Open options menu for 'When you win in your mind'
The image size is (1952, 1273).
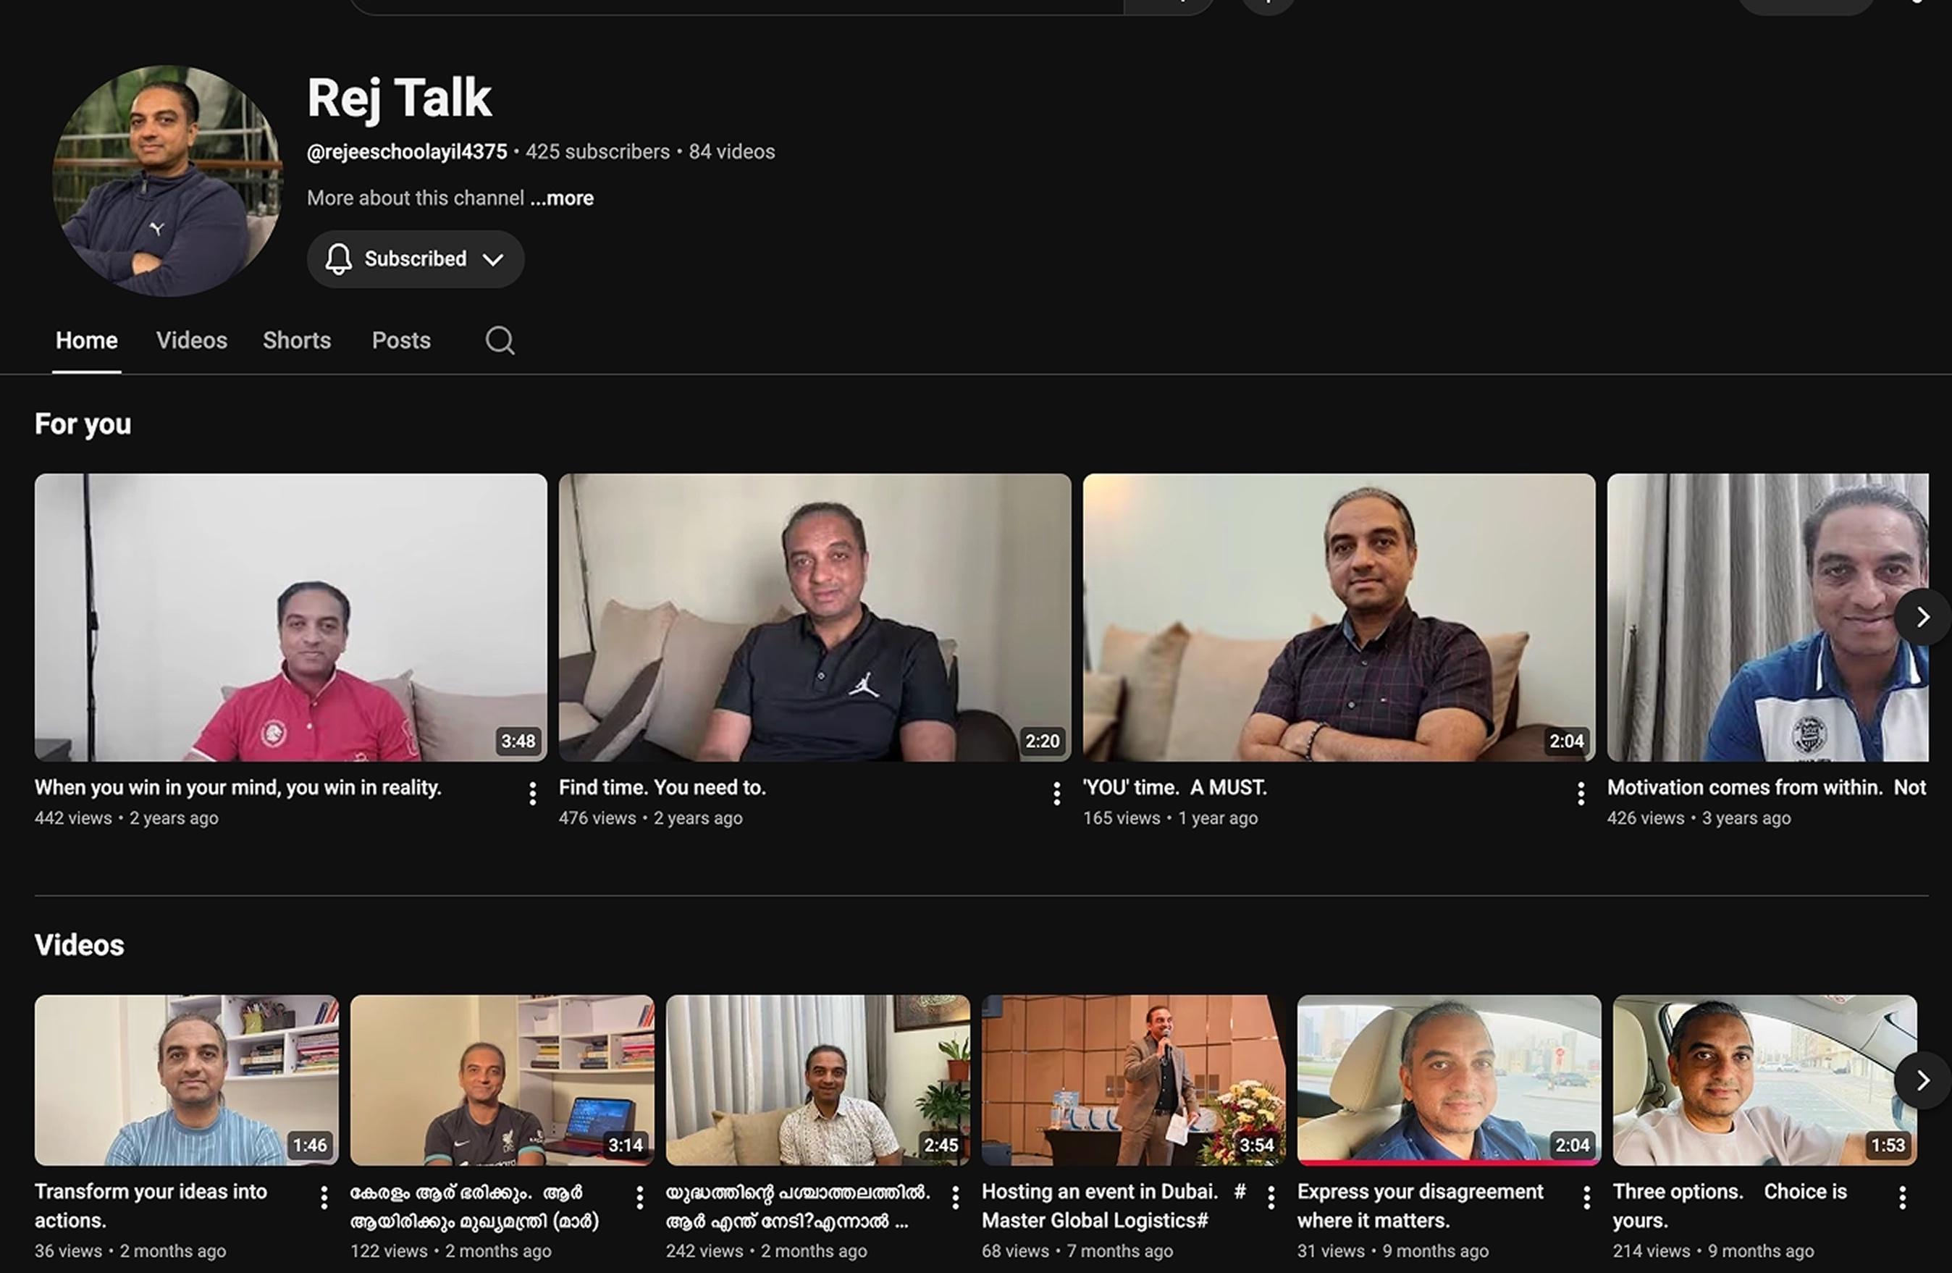coord(532,793)
